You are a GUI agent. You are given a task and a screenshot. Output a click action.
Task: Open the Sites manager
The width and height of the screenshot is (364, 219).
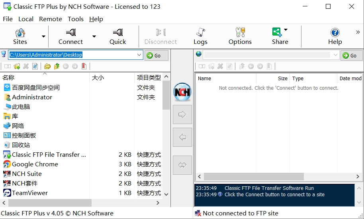tap(20, 37)
